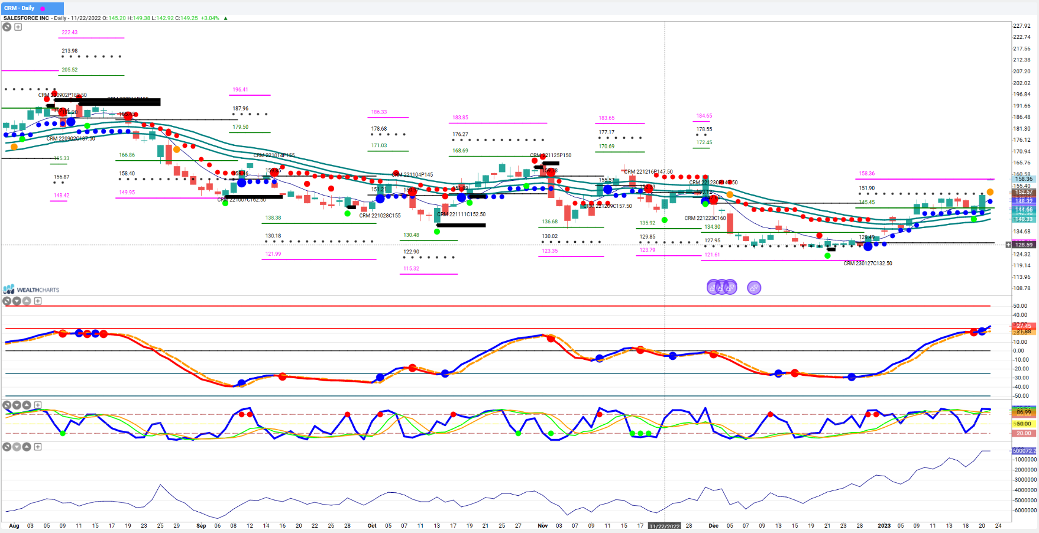Click the 158.36 highlighted price tag

coord(1024,179)
